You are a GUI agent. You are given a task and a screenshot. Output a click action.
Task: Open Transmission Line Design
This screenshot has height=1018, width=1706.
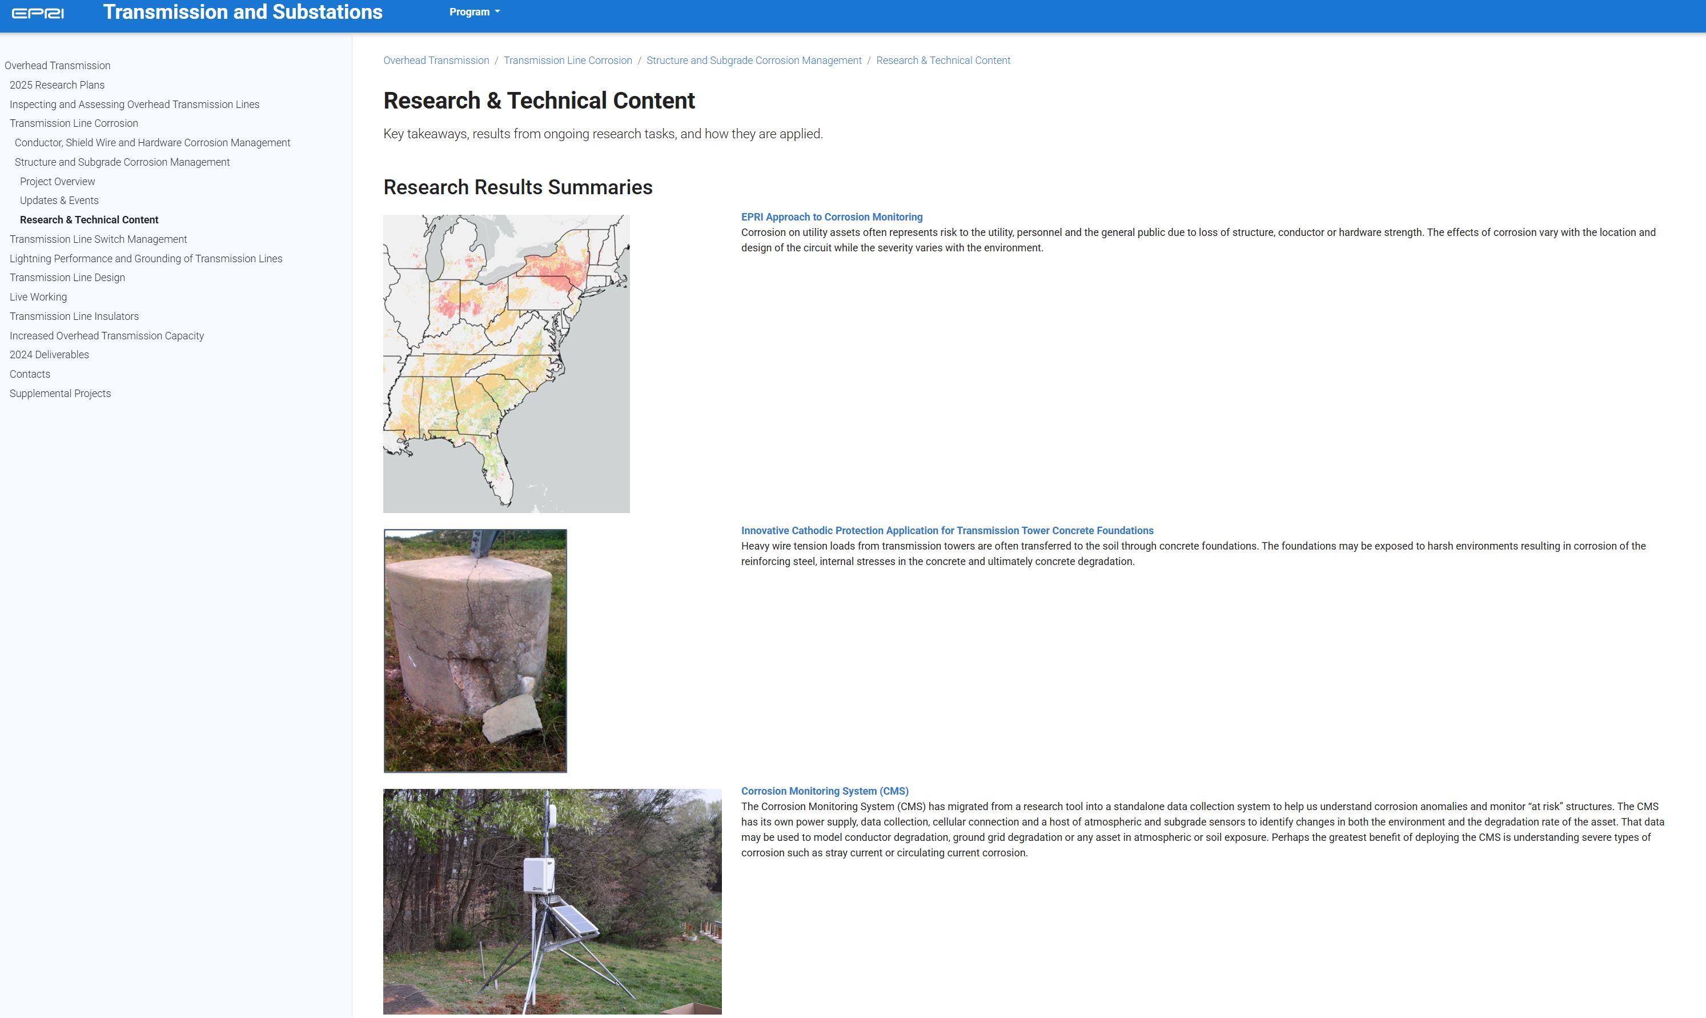[67, 277]
